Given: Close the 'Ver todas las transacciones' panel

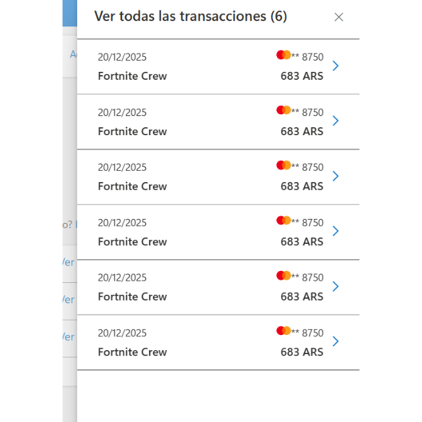Looking at the screenshot, I should 339,17.
